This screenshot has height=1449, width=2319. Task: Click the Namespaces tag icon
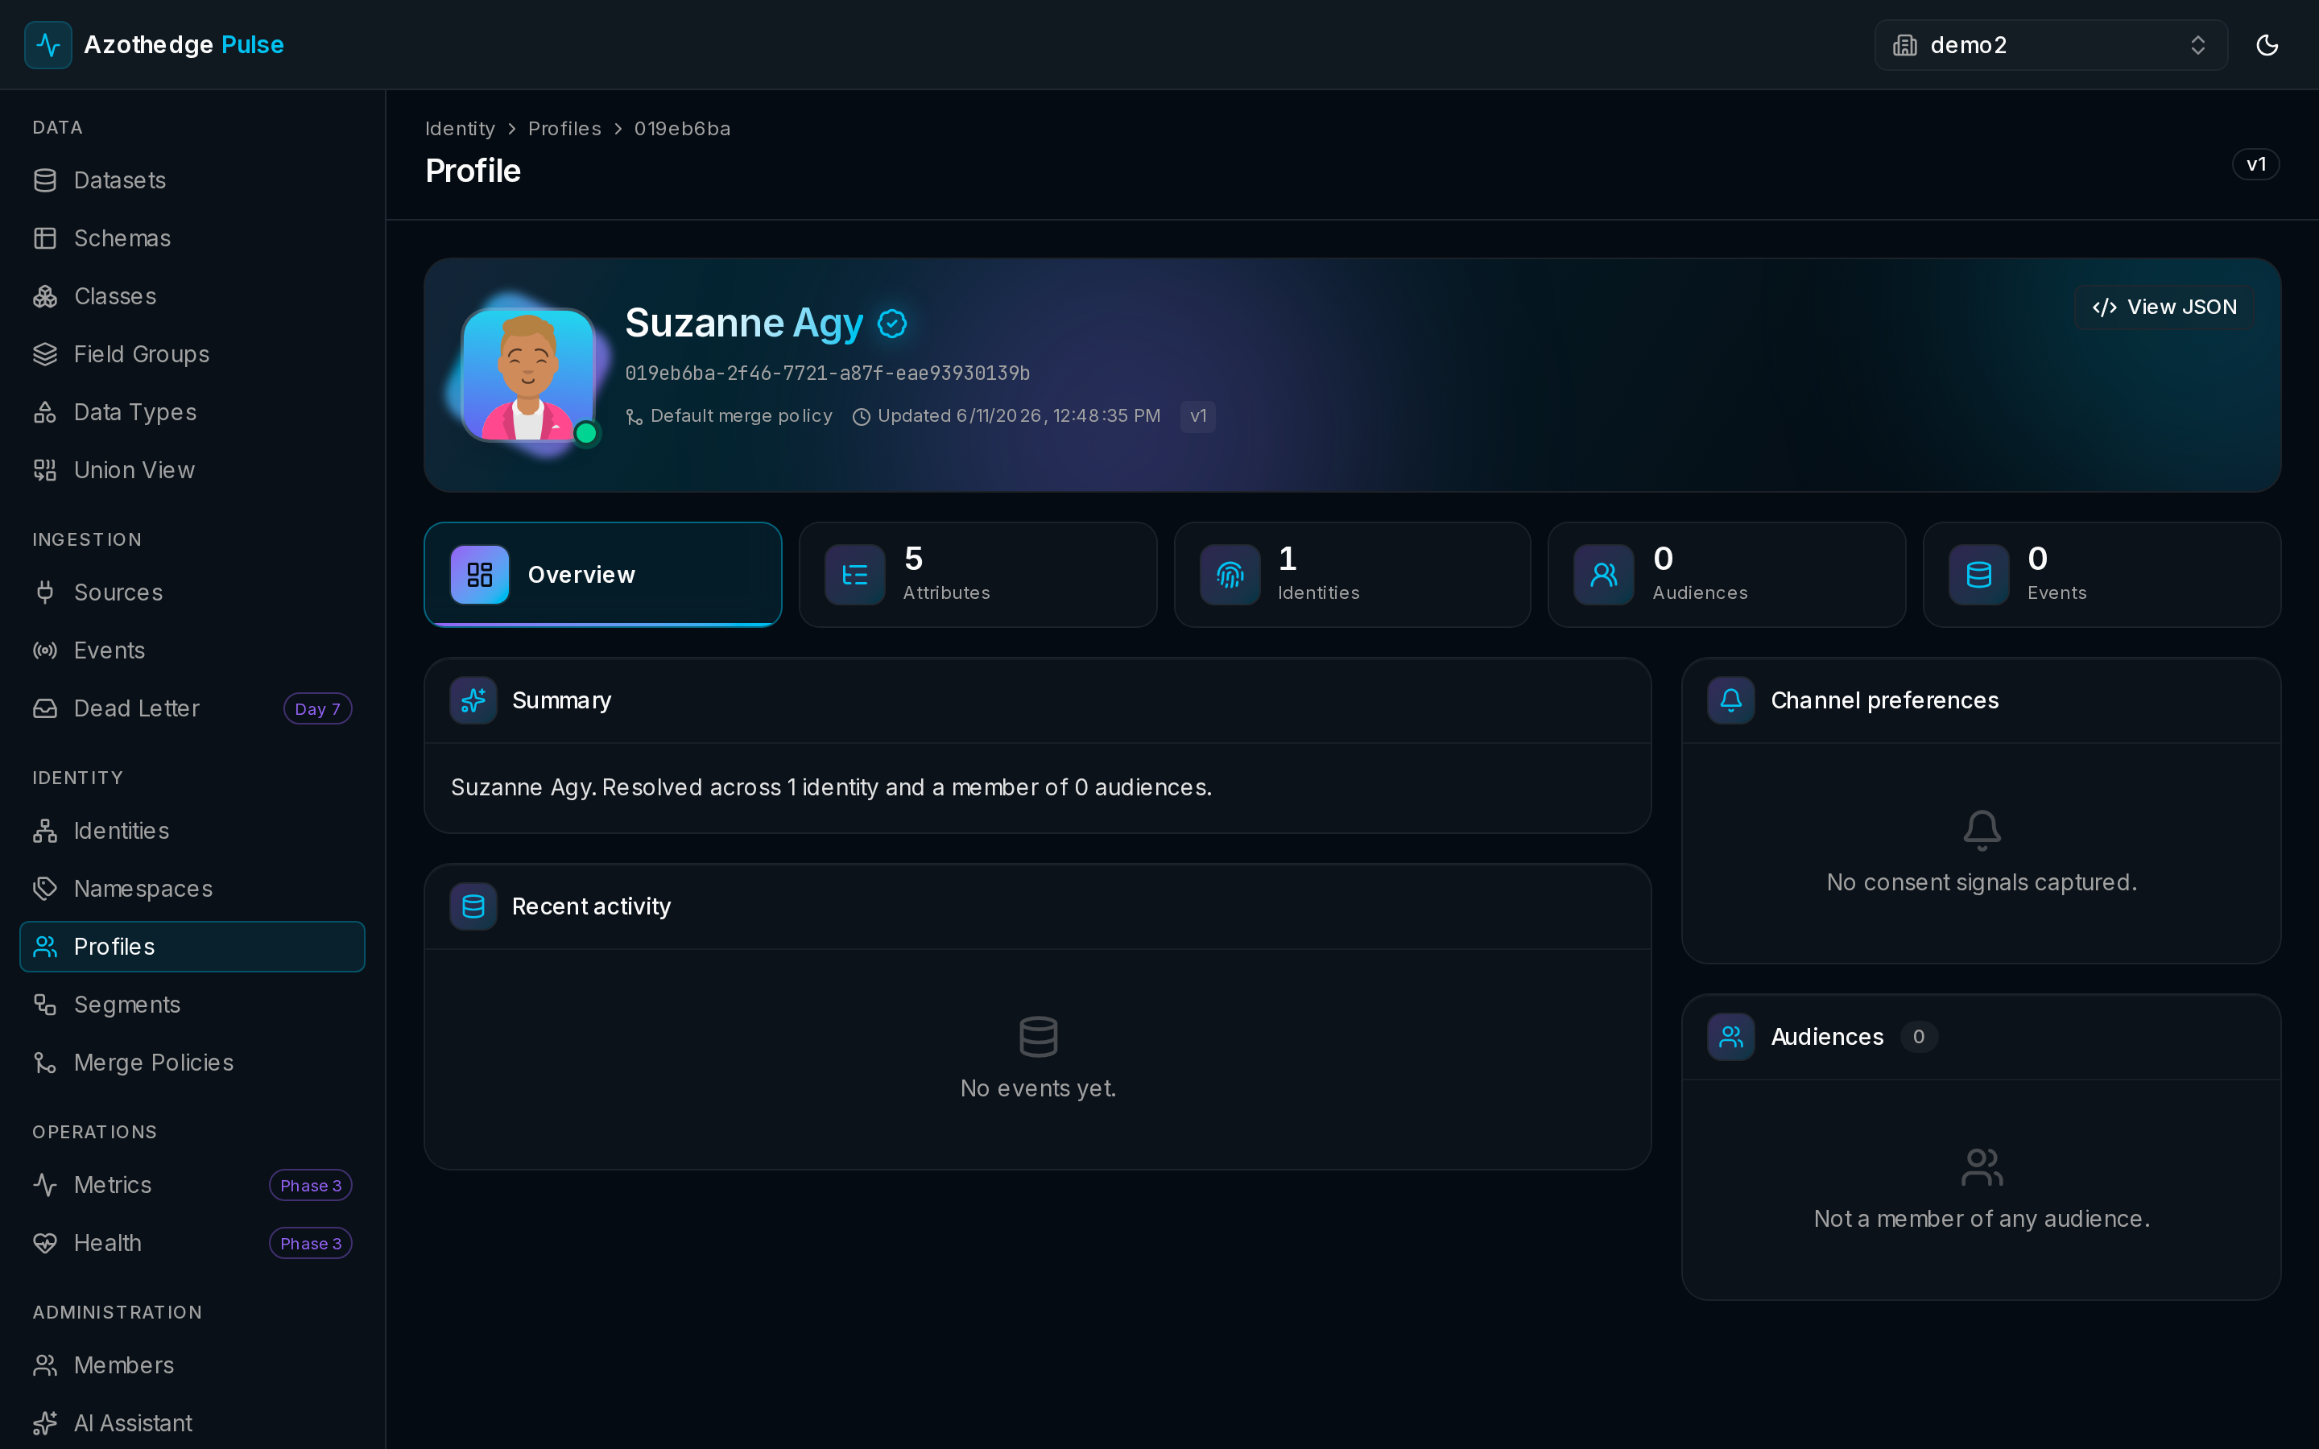pyautogui.click(x=45, y=889)
